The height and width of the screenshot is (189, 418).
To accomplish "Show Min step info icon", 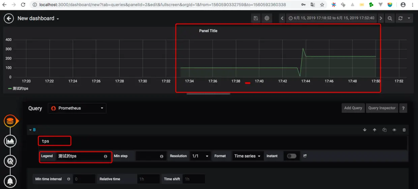I will (161, 156).
